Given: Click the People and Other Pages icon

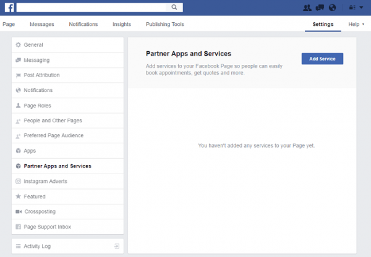Looking at the screenshot, I should 18,121.
